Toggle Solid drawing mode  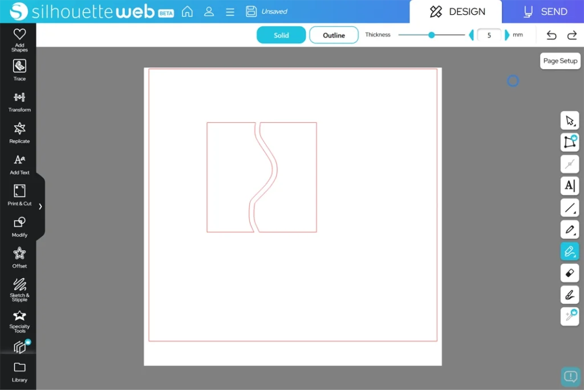[x=281, y=35]
